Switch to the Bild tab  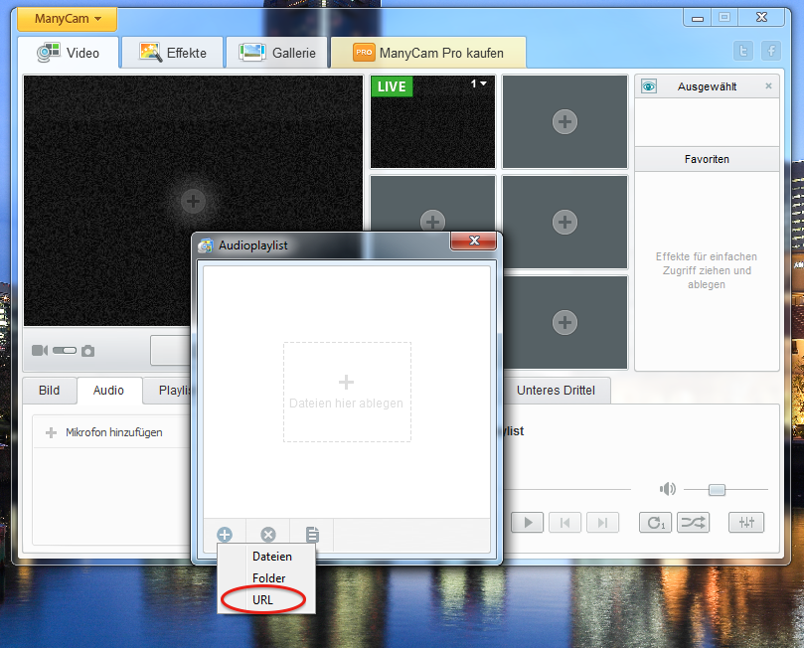pos(50,391)
